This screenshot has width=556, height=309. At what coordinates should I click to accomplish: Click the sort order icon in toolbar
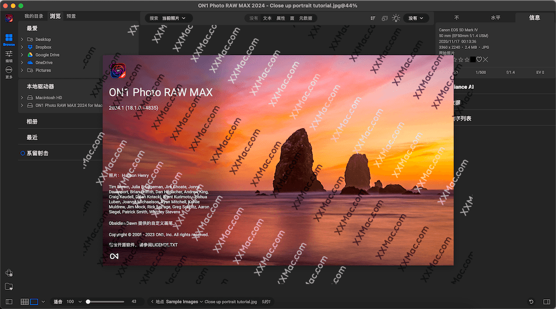click(373, 18)
